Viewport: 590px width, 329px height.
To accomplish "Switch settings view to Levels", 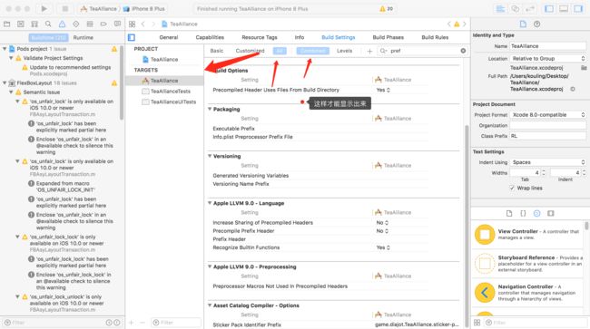I will pyautogui.click(x=344, y=51).
